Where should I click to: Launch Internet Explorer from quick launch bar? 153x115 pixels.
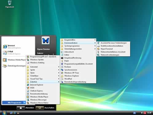pos(15,113)
